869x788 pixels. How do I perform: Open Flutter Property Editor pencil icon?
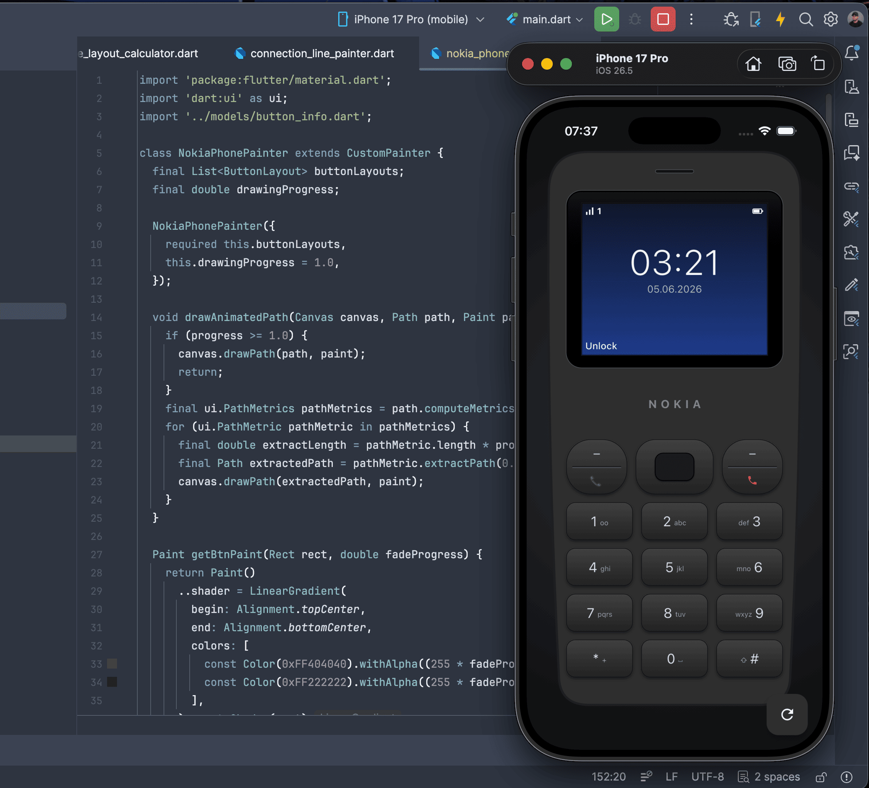(852, 285)
